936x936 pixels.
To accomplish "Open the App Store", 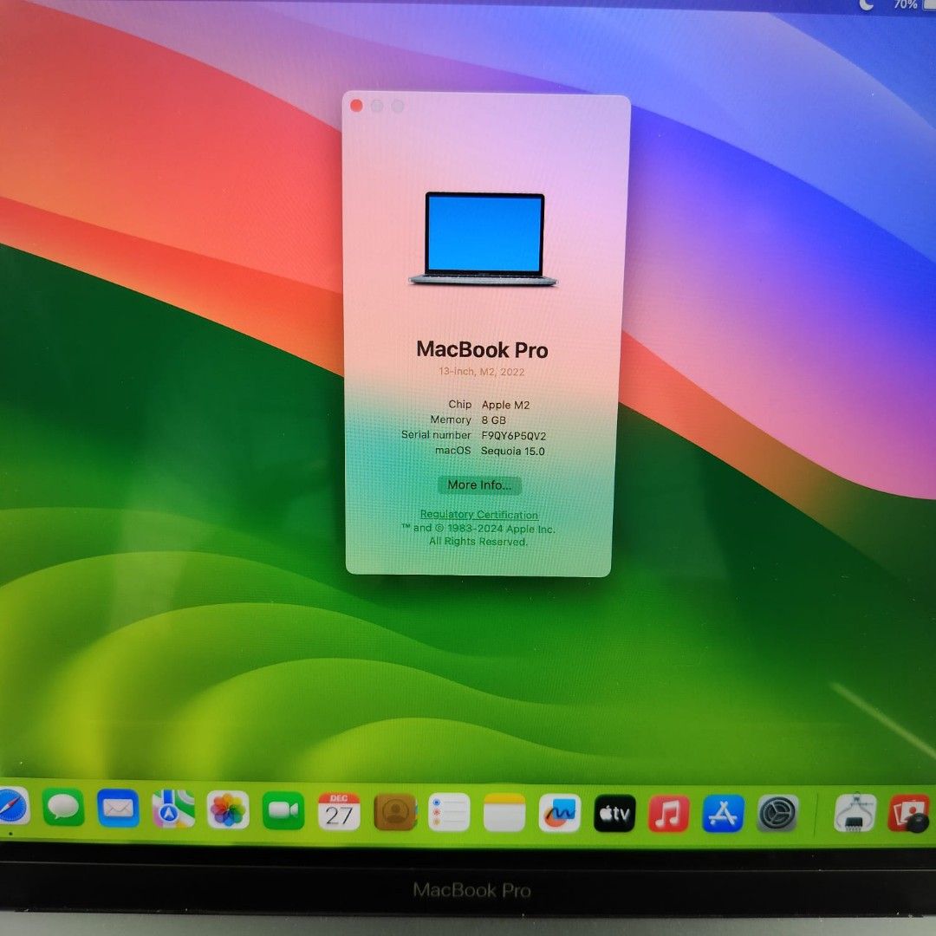I will tap(725, 810).
